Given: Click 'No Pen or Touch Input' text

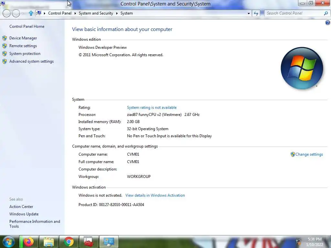Looking at the screenshot, I should point(169,136).
